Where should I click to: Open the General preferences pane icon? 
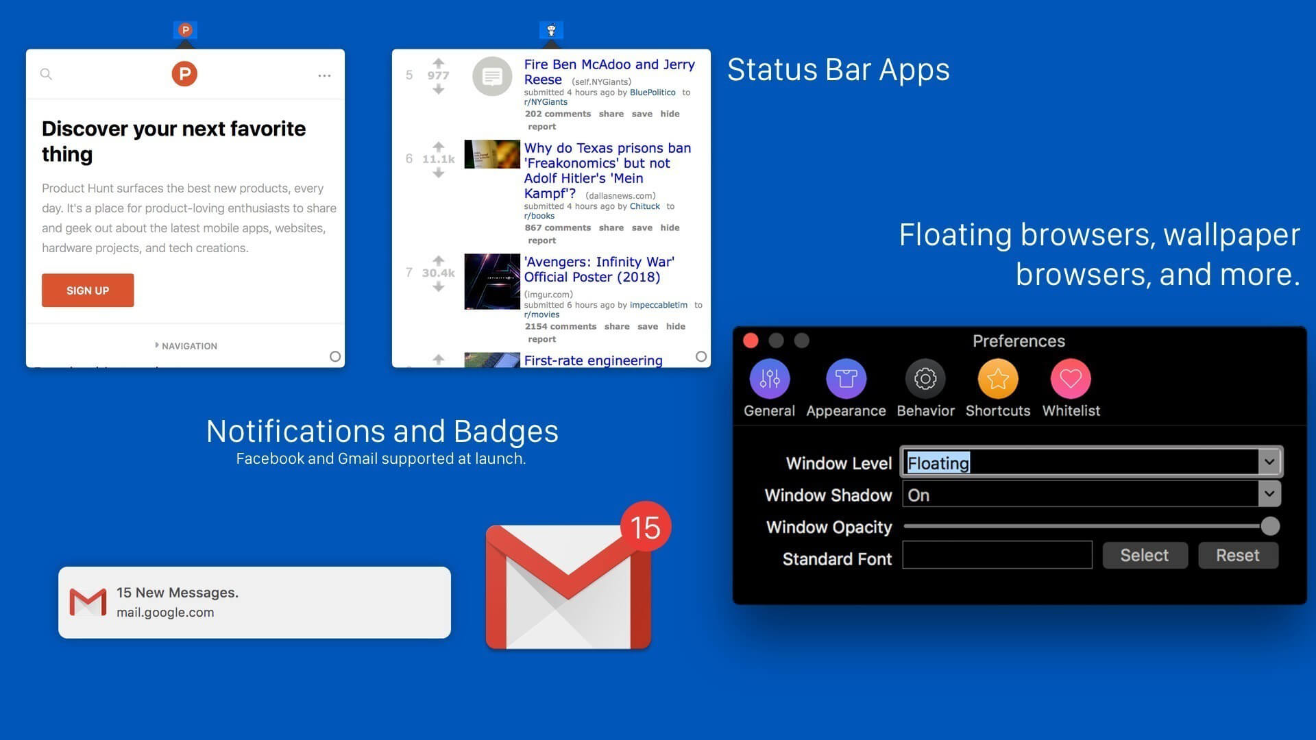769,379
